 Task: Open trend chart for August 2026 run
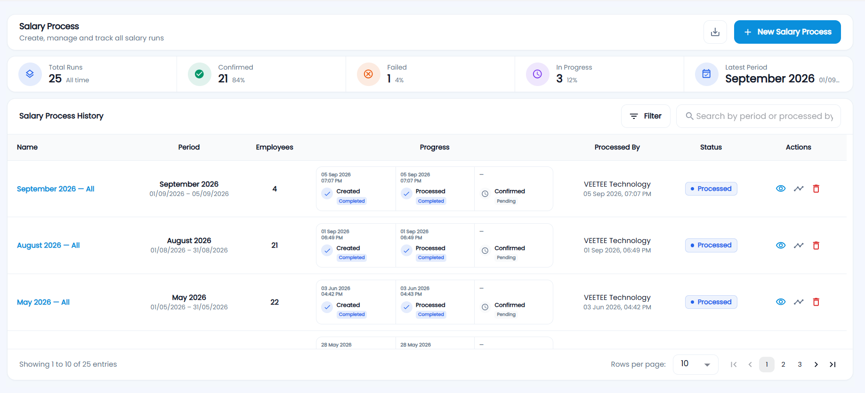[799, 245]
